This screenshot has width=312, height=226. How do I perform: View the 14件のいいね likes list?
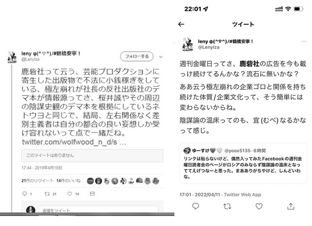(68, 181)
